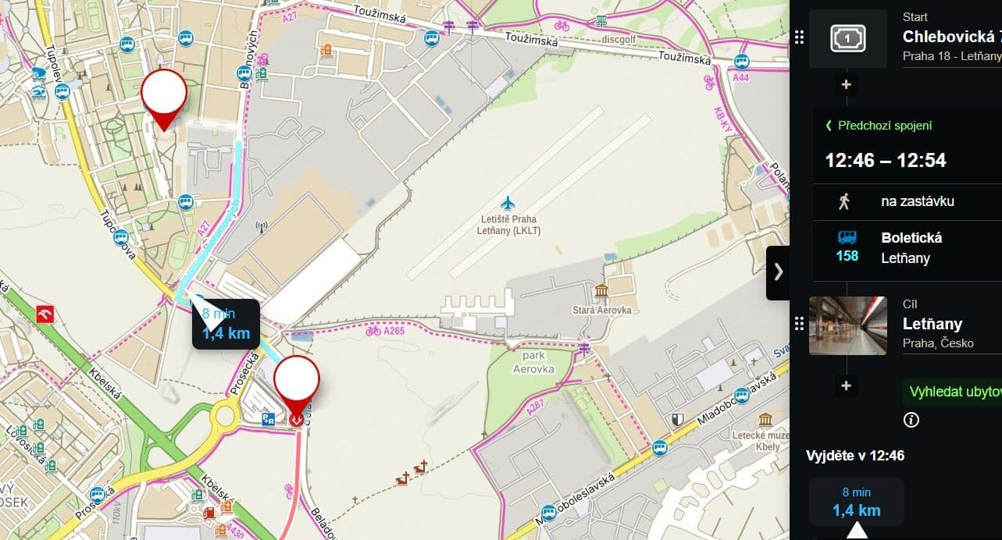Select the 8 min 1,4 km route card
This screenshot has width=1002, height=540.
pyautogui.click(x=856, y=502)
